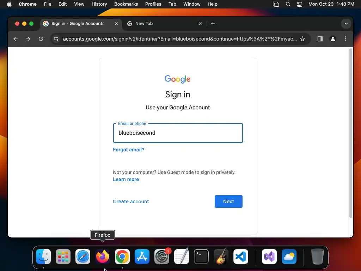This screenshot has height=271, width=361.
Task: Reload the page with the refresh icon
Action: coord(41,39)
